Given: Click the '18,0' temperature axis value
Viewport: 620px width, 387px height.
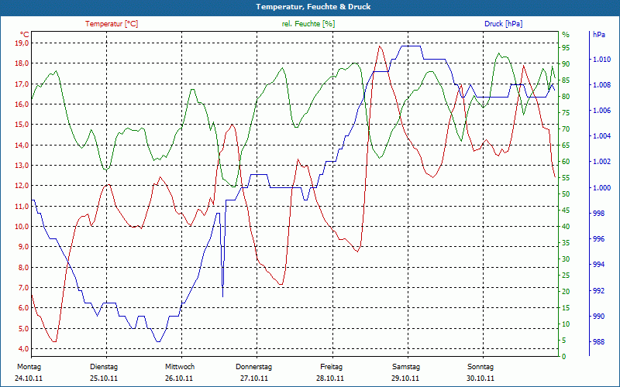Looking at the screenshot, I should tap(22, 63).
